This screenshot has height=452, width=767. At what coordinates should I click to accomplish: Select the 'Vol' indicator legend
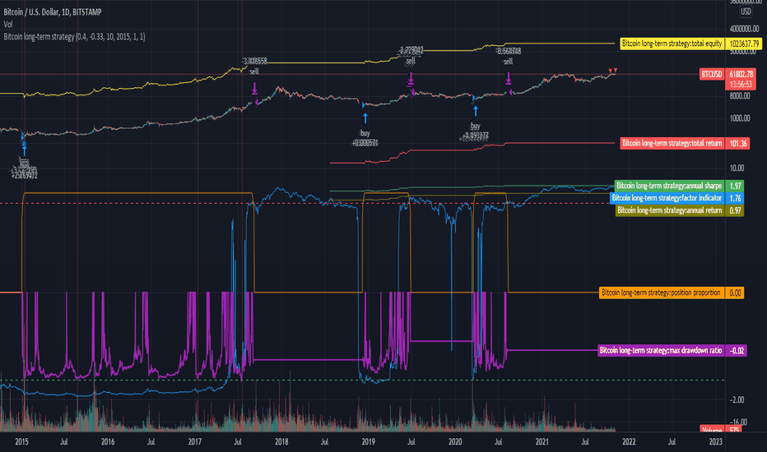(x=8, y=25)
